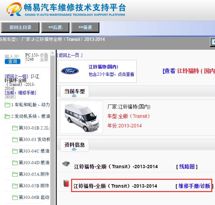Click the keyword search input field
The width and height of the screenshot is (215, 205).
click(12, 57)
